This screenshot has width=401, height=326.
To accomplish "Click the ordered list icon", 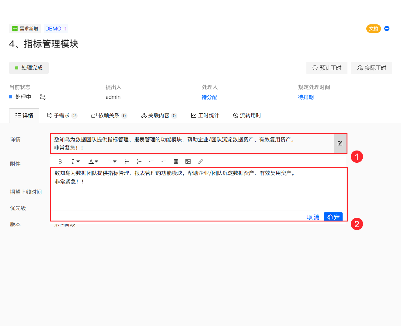I will (139, 161).
